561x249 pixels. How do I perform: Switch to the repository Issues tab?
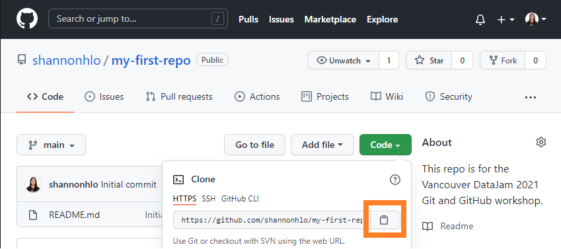[x=104, y=96]
